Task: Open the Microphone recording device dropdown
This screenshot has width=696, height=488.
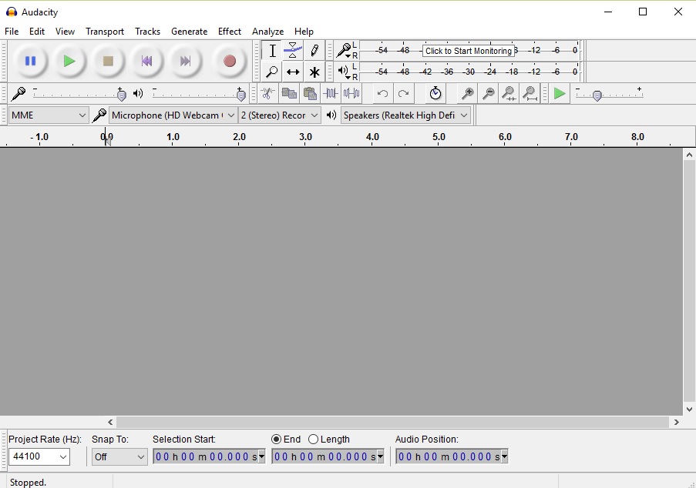Action: (173, 115)
